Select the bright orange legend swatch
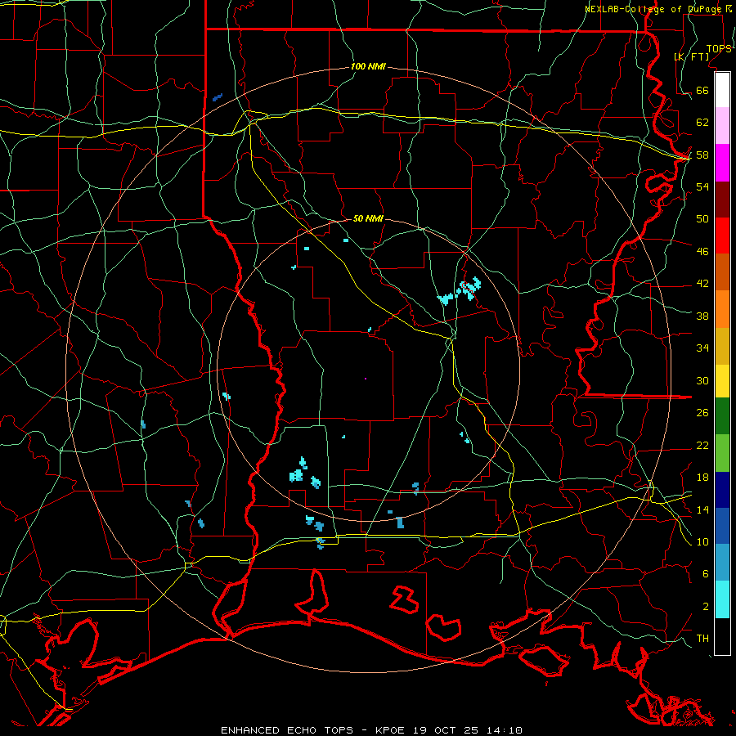736x736 pixels. click(x=722, y=309)
